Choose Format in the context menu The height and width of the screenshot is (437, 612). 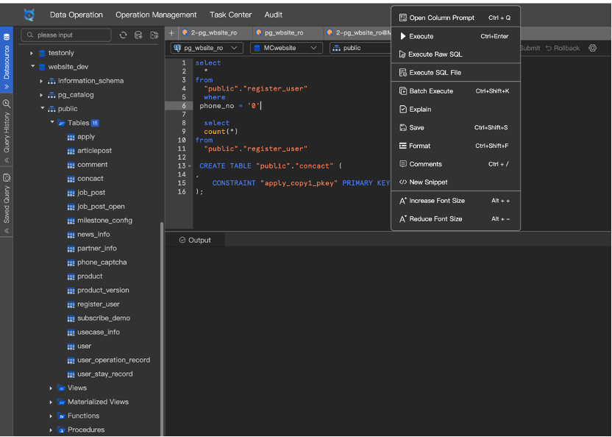tap(419, 146)
